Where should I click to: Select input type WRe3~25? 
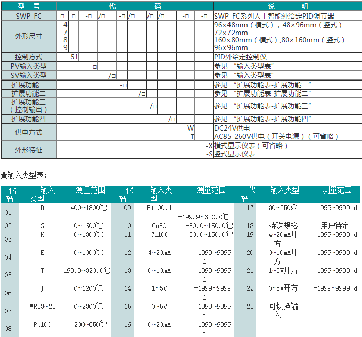tap(43, 307)
